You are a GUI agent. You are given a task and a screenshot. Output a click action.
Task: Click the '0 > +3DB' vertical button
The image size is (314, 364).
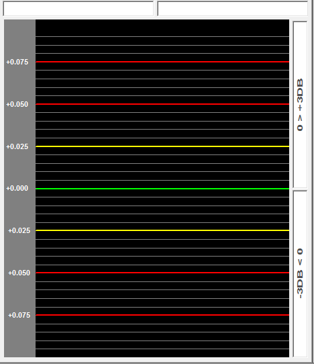tap(300, 105)
